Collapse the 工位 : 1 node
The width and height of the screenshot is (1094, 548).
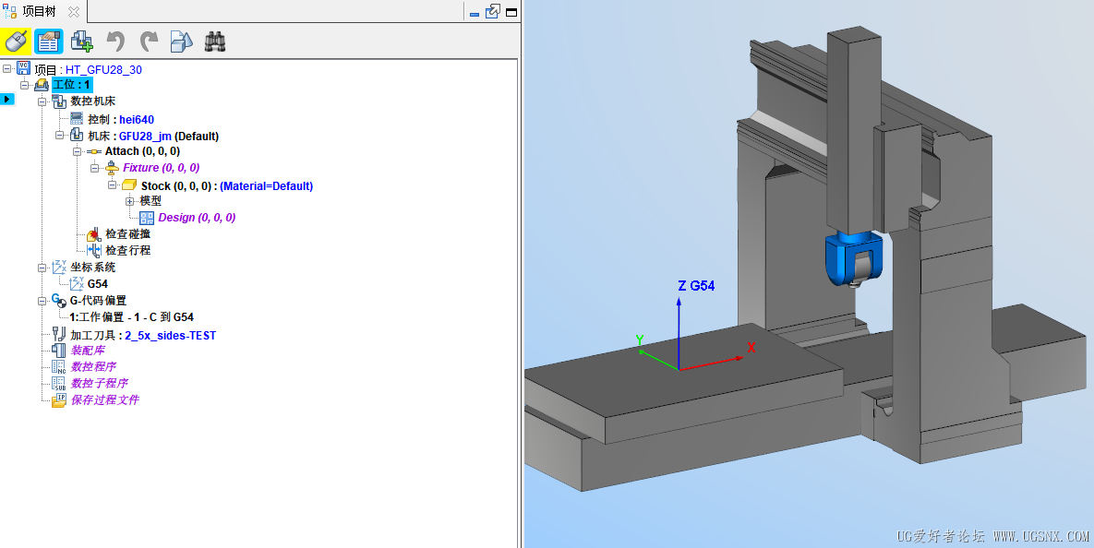point(24,85)
